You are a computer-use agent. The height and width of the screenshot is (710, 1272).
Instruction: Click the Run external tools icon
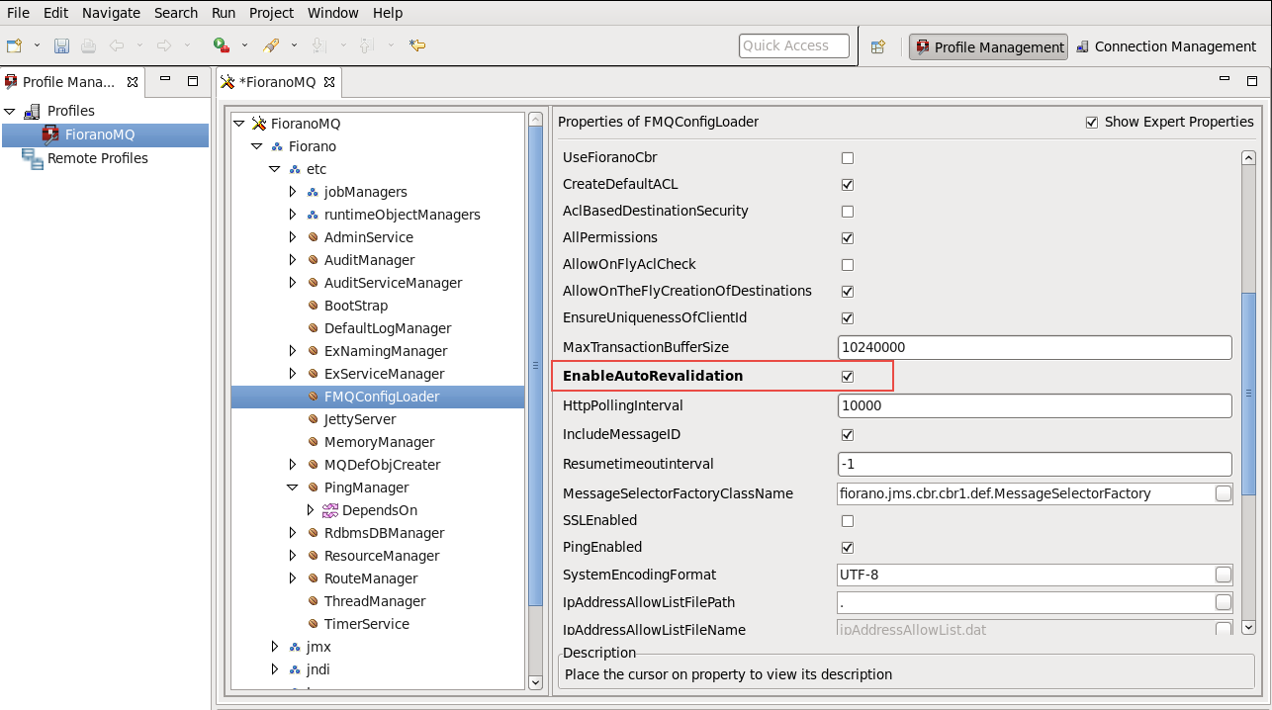(222, 45)
